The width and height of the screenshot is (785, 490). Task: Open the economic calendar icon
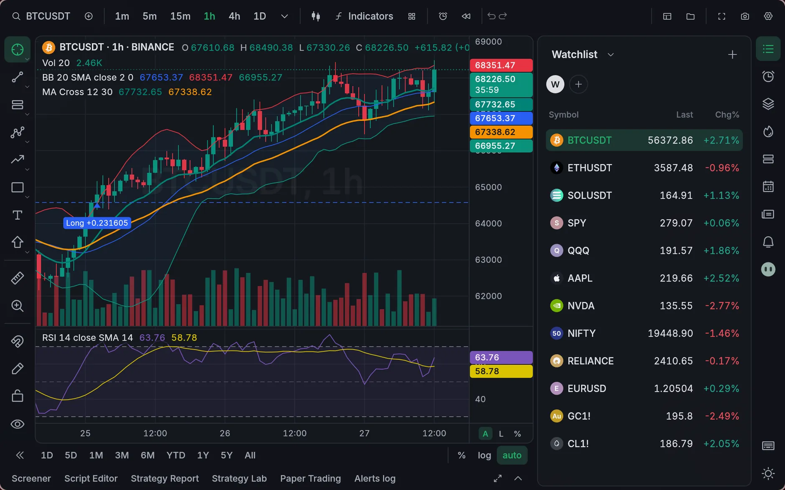(768, 186)
